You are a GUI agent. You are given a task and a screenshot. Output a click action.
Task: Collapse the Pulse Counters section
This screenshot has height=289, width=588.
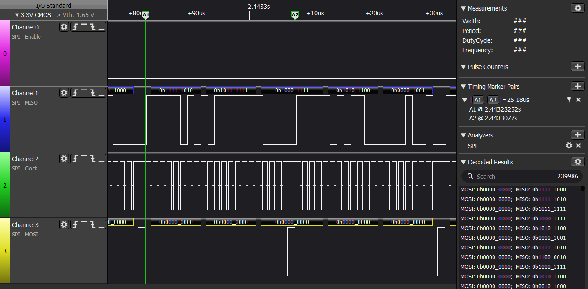[463, 67]
